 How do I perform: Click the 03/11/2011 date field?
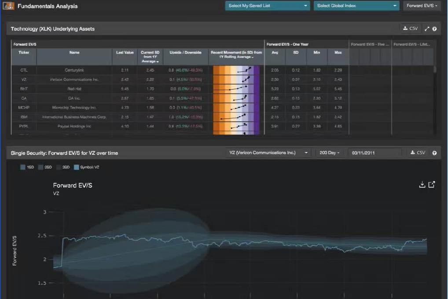point(375,153)
